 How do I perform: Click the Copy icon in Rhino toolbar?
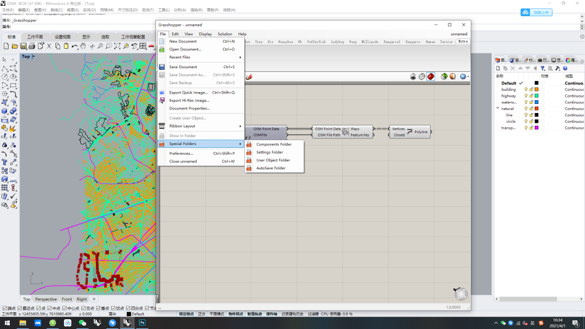tap(57, 46)
